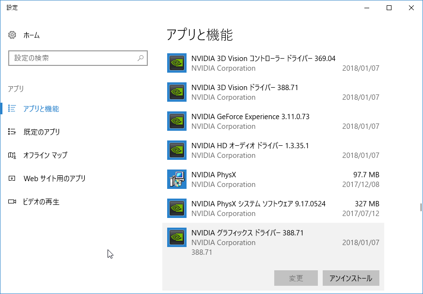Open ホーム settings page
The image size is (423, 294).
coord(31,35)
